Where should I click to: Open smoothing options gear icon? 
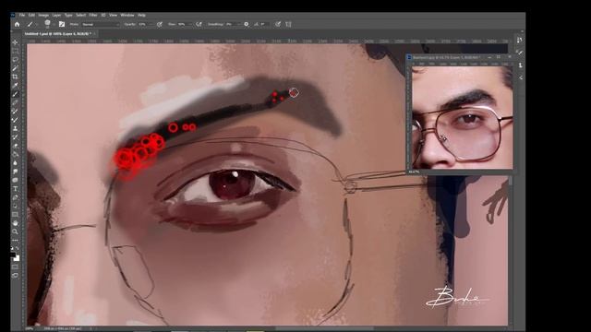tap(247, 24)
